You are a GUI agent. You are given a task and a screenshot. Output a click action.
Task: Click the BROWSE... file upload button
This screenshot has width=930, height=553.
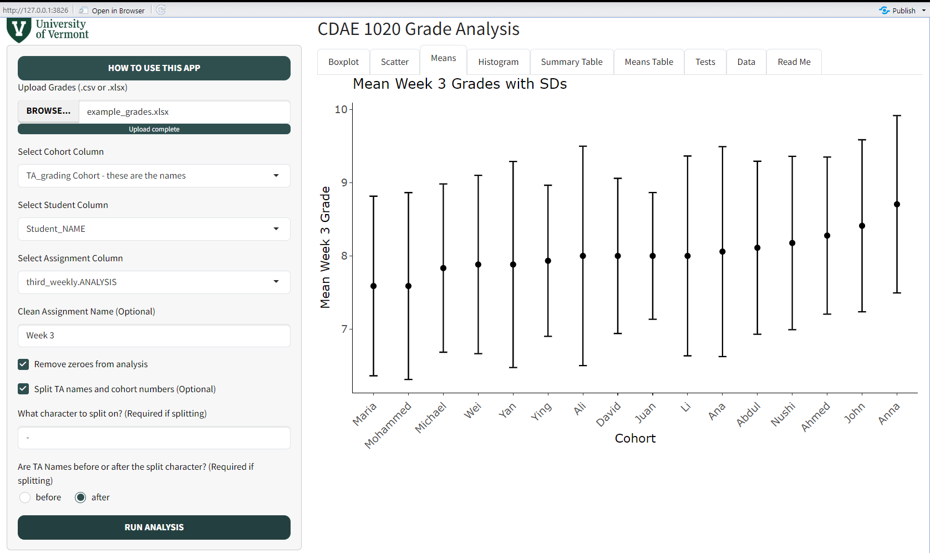pos(48,111)
